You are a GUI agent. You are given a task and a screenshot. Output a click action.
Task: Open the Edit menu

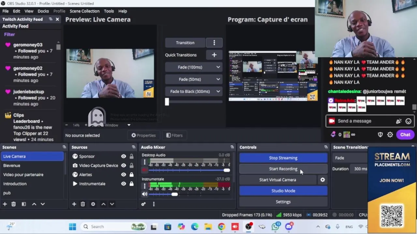[17, 11]
